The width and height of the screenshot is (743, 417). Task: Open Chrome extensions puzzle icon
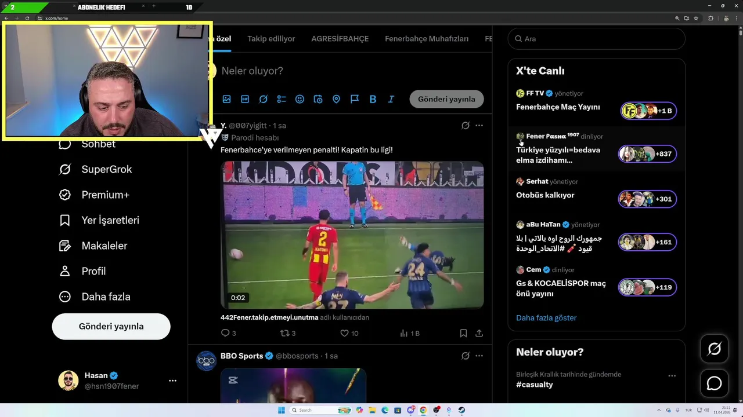(710, 18)
